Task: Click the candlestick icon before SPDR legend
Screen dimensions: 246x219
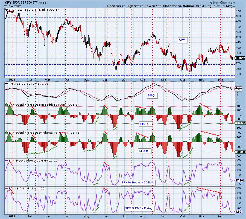Action: tap(7, 10)
